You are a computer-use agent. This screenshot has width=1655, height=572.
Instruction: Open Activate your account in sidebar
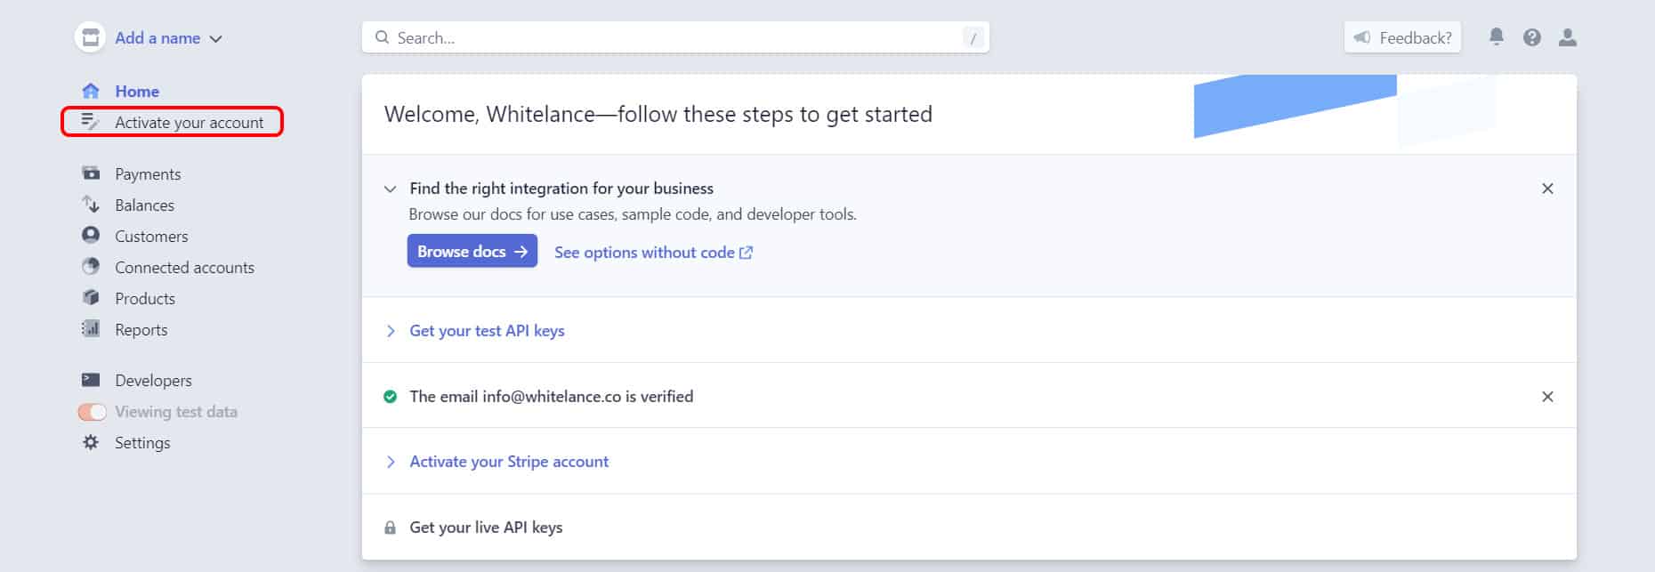[190, 123]
